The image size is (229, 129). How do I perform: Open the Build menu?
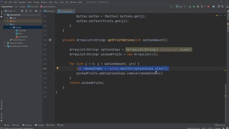(51, 2)
